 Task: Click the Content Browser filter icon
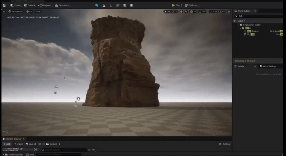pyautogui.click(x=93, y=150)
